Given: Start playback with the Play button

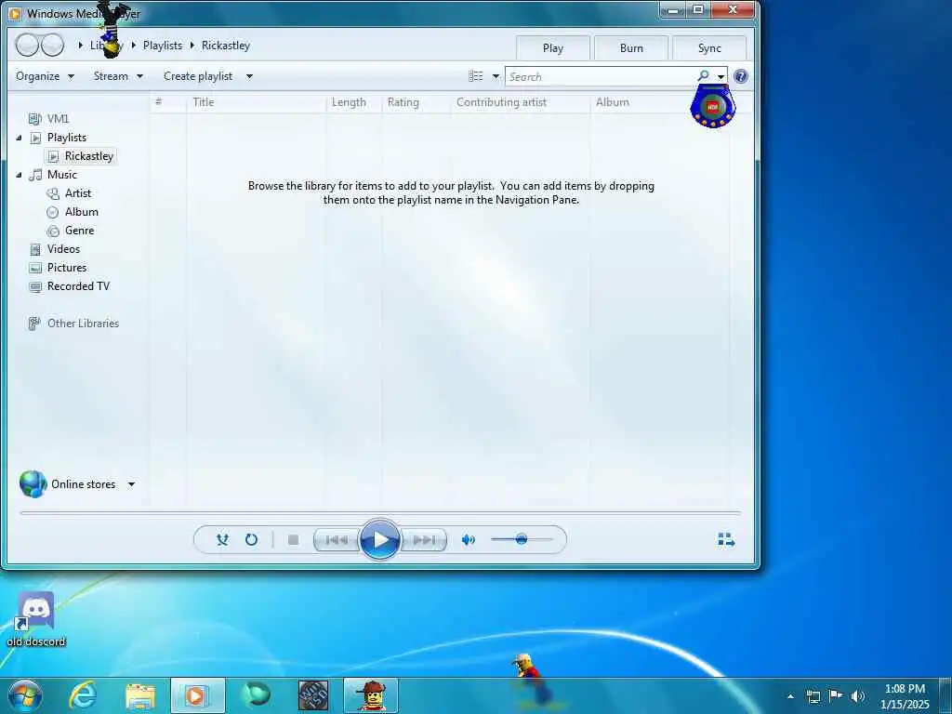Looking at the screenshot, I should pyautogui.click(x=379, y=539).
